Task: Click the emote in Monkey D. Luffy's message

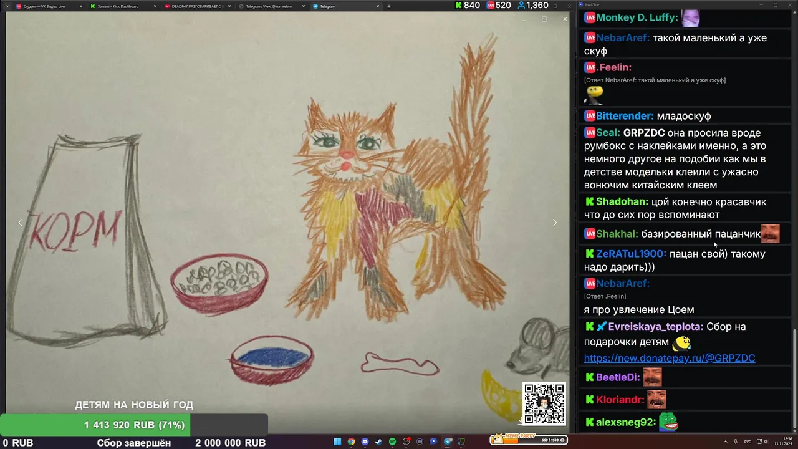Action: click(x=690, y=18)
